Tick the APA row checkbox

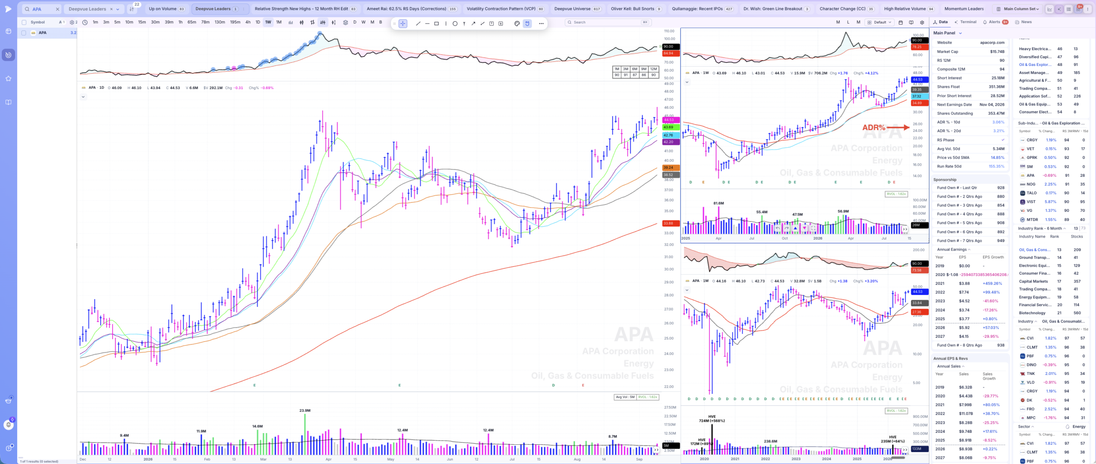tap(24, 33)
